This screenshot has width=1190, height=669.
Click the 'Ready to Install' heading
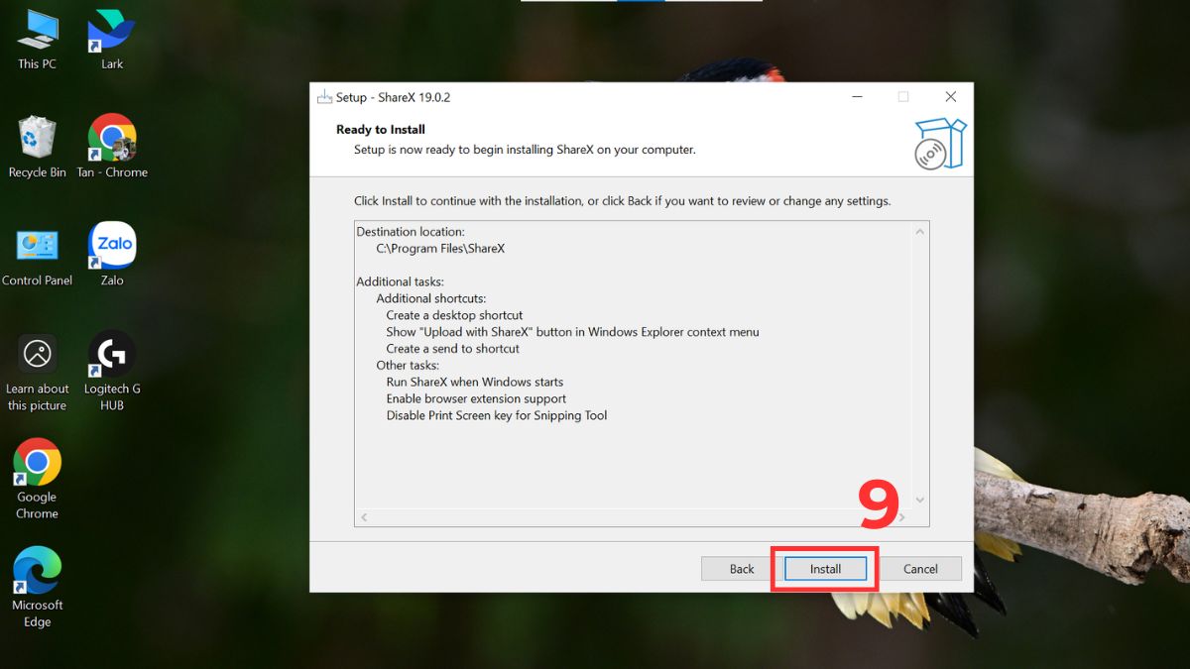click(381, 130)
